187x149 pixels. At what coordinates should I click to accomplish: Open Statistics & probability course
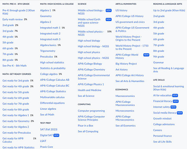[x=53, y=68]
